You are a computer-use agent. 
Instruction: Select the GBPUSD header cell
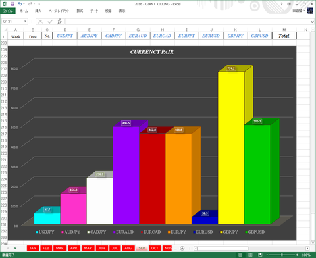260,36
